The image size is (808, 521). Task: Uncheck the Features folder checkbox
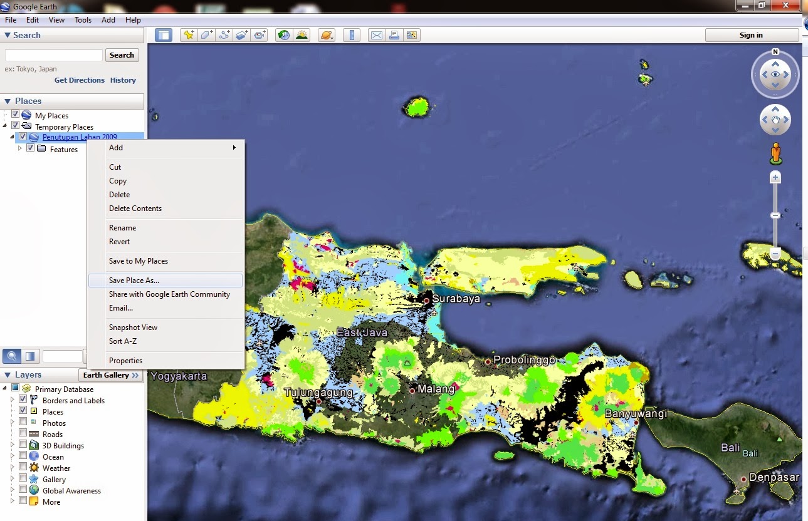coord(30,148)
